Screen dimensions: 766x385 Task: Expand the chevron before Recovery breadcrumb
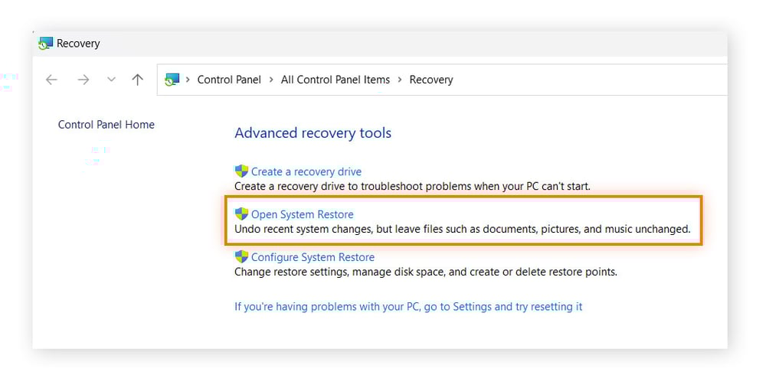[400, 80]
